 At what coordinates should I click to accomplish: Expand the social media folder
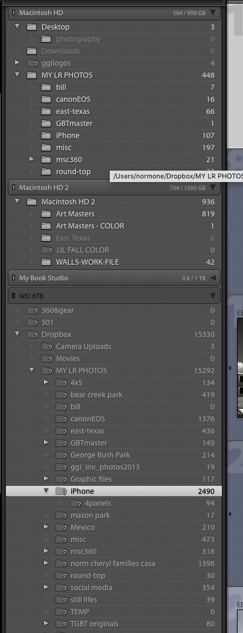[46, 587]
